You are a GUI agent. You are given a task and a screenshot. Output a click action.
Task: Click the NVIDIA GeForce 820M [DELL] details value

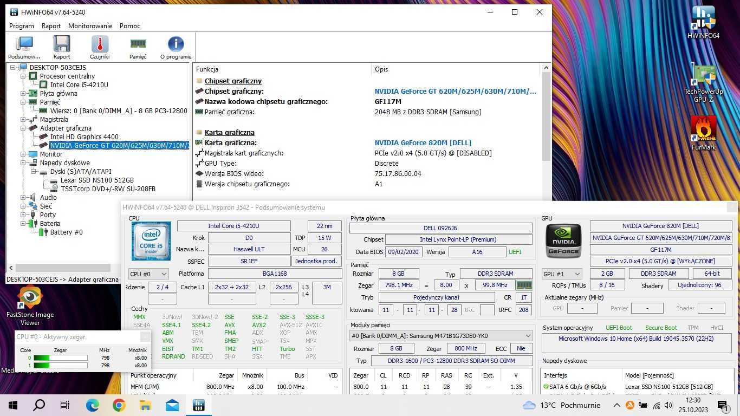pos(423,143)
